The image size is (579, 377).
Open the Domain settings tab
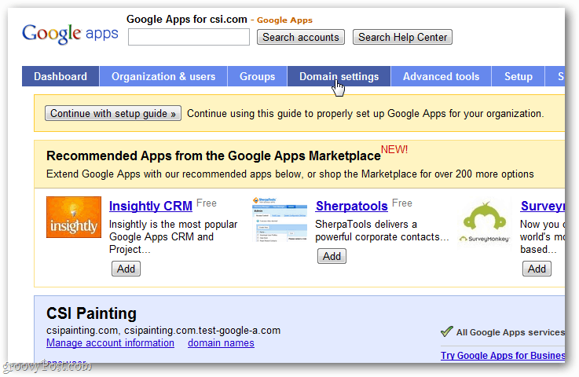click(x=339, y=76)
